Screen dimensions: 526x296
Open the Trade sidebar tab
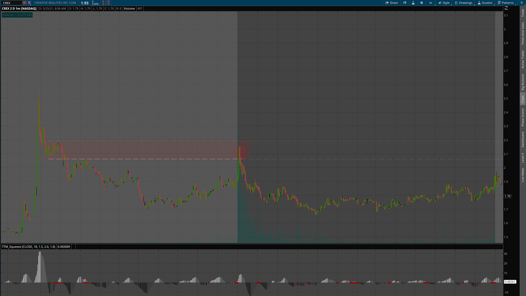(x=523, y=13)
